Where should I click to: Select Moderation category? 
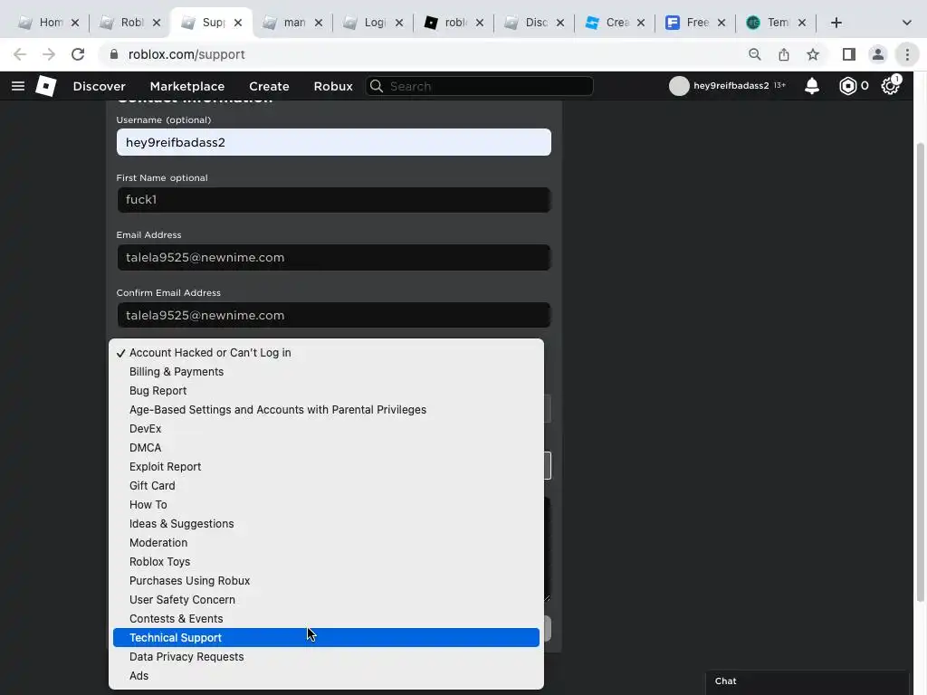tap(326, 543)
